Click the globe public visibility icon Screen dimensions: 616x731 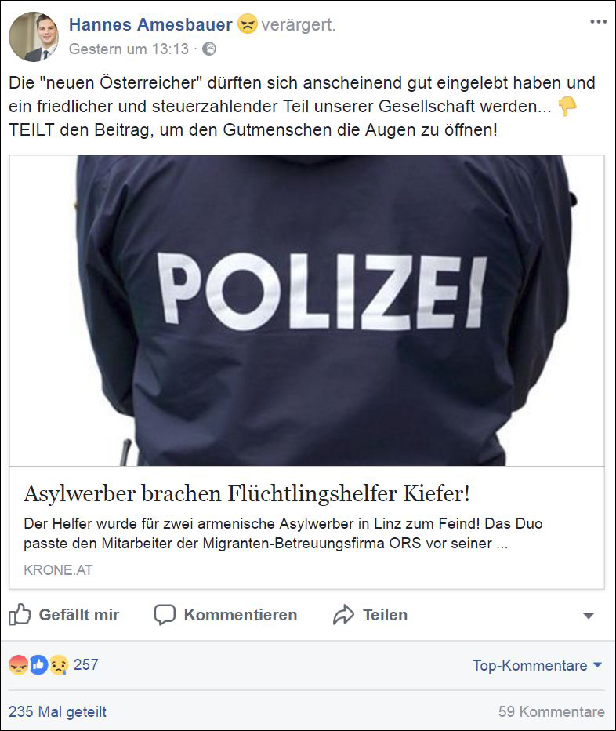point(209,49)
